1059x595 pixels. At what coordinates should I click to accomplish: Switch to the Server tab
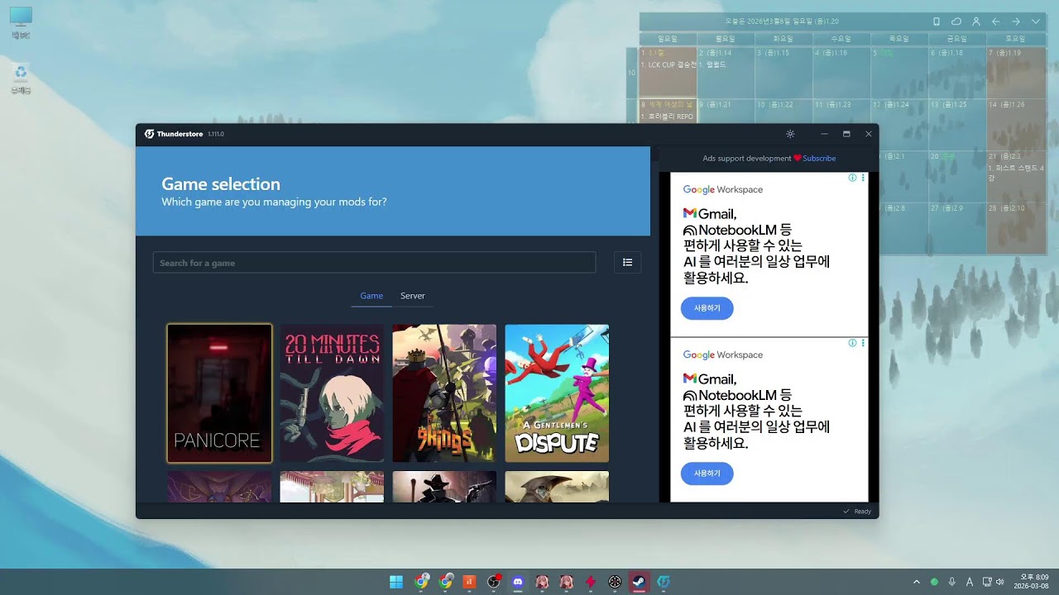click(413, 296)
